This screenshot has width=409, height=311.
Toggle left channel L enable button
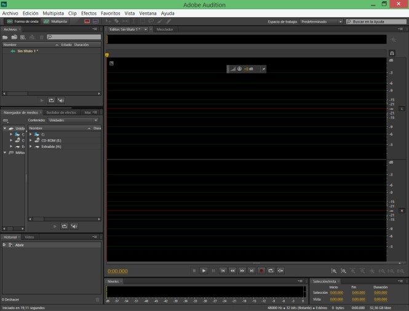click(402, 109)
